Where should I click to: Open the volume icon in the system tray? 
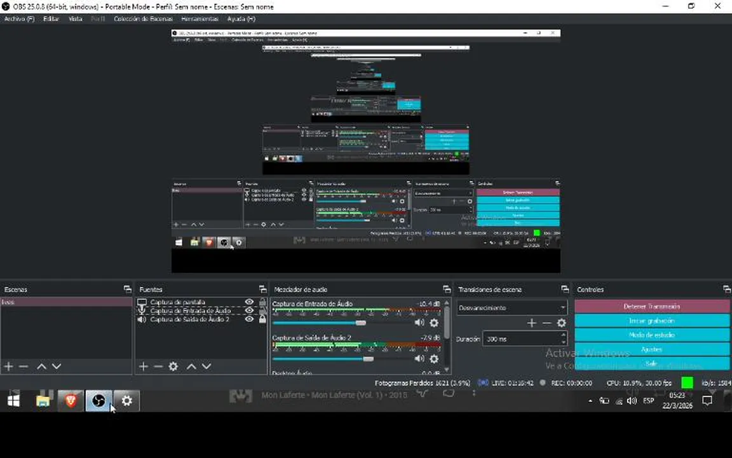click(632, 401)
